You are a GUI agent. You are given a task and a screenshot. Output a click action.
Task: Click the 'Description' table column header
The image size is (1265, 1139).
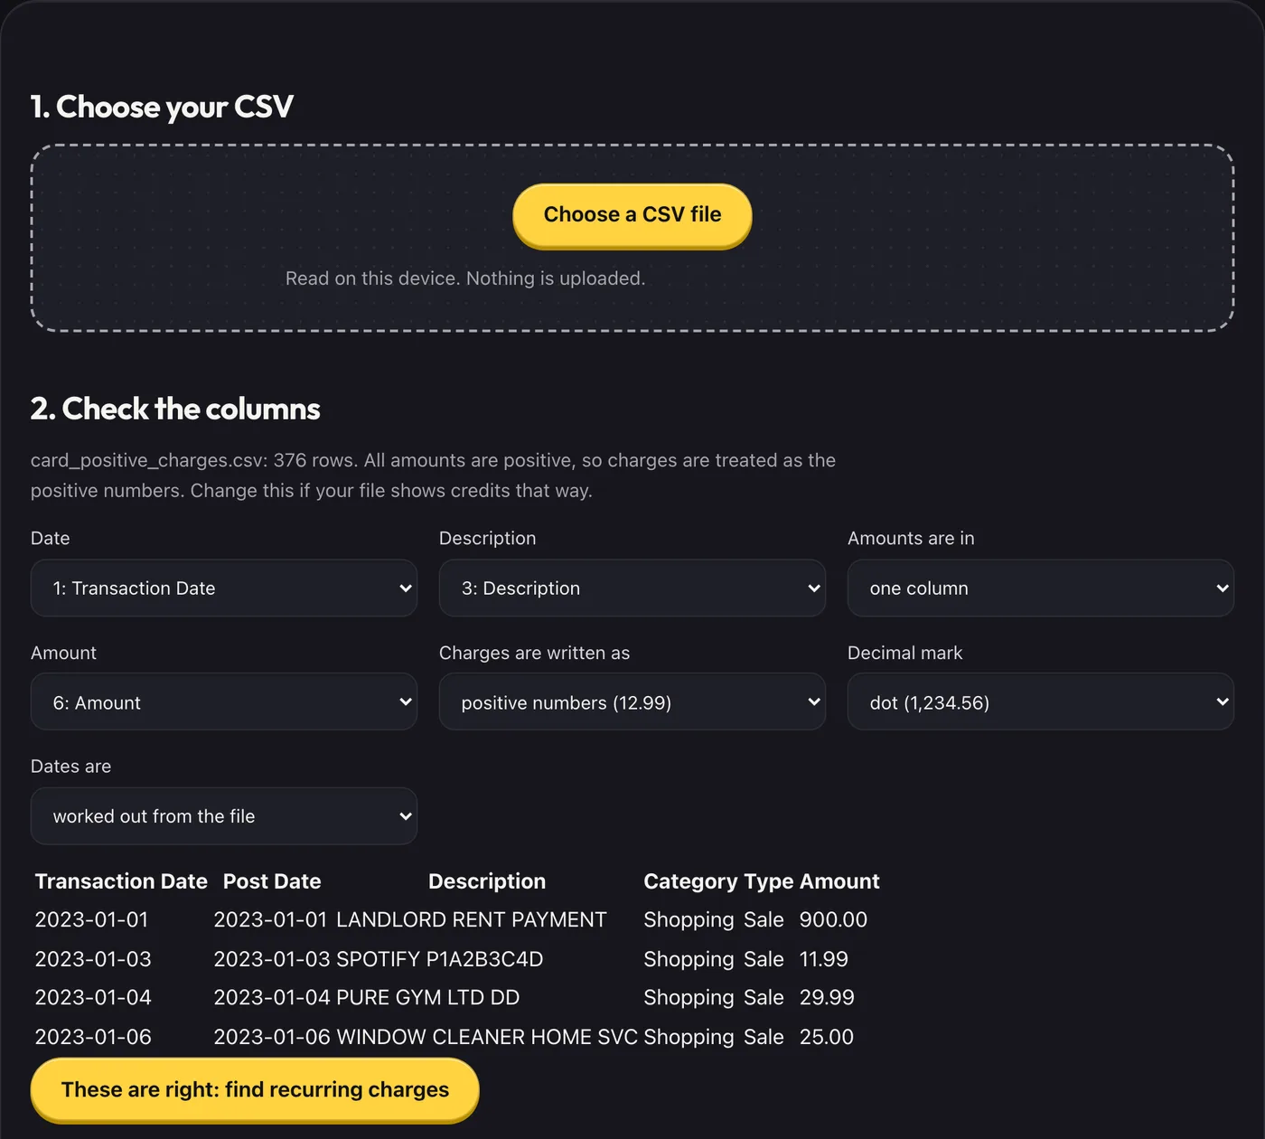(x=487, y=881)
